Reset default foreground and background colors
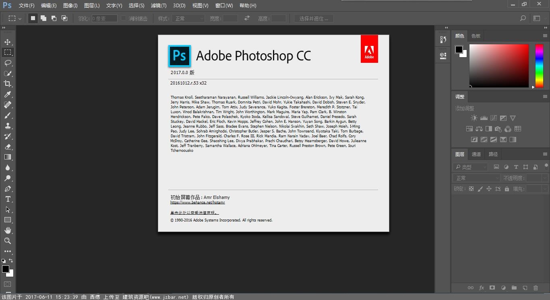 [x=4, y=261]
